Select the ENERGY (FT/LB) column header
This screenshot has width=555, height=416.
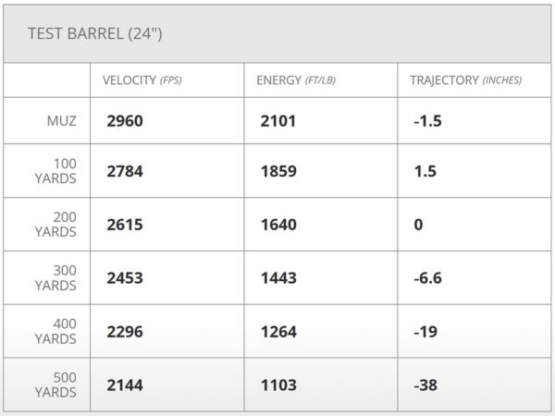[296, 80]
